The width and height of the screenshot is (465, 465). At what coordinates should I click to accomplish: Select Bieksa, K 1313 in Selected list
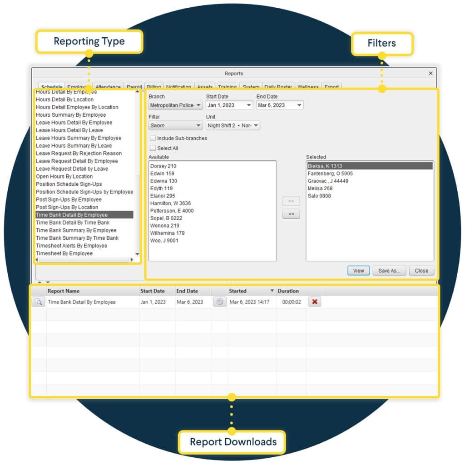[370, 166]
